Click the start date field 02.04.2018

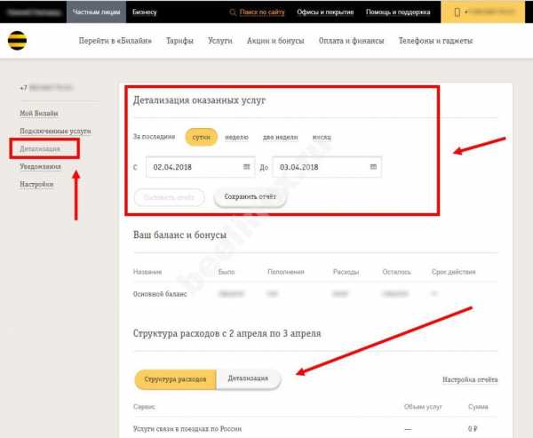[191, 166]
